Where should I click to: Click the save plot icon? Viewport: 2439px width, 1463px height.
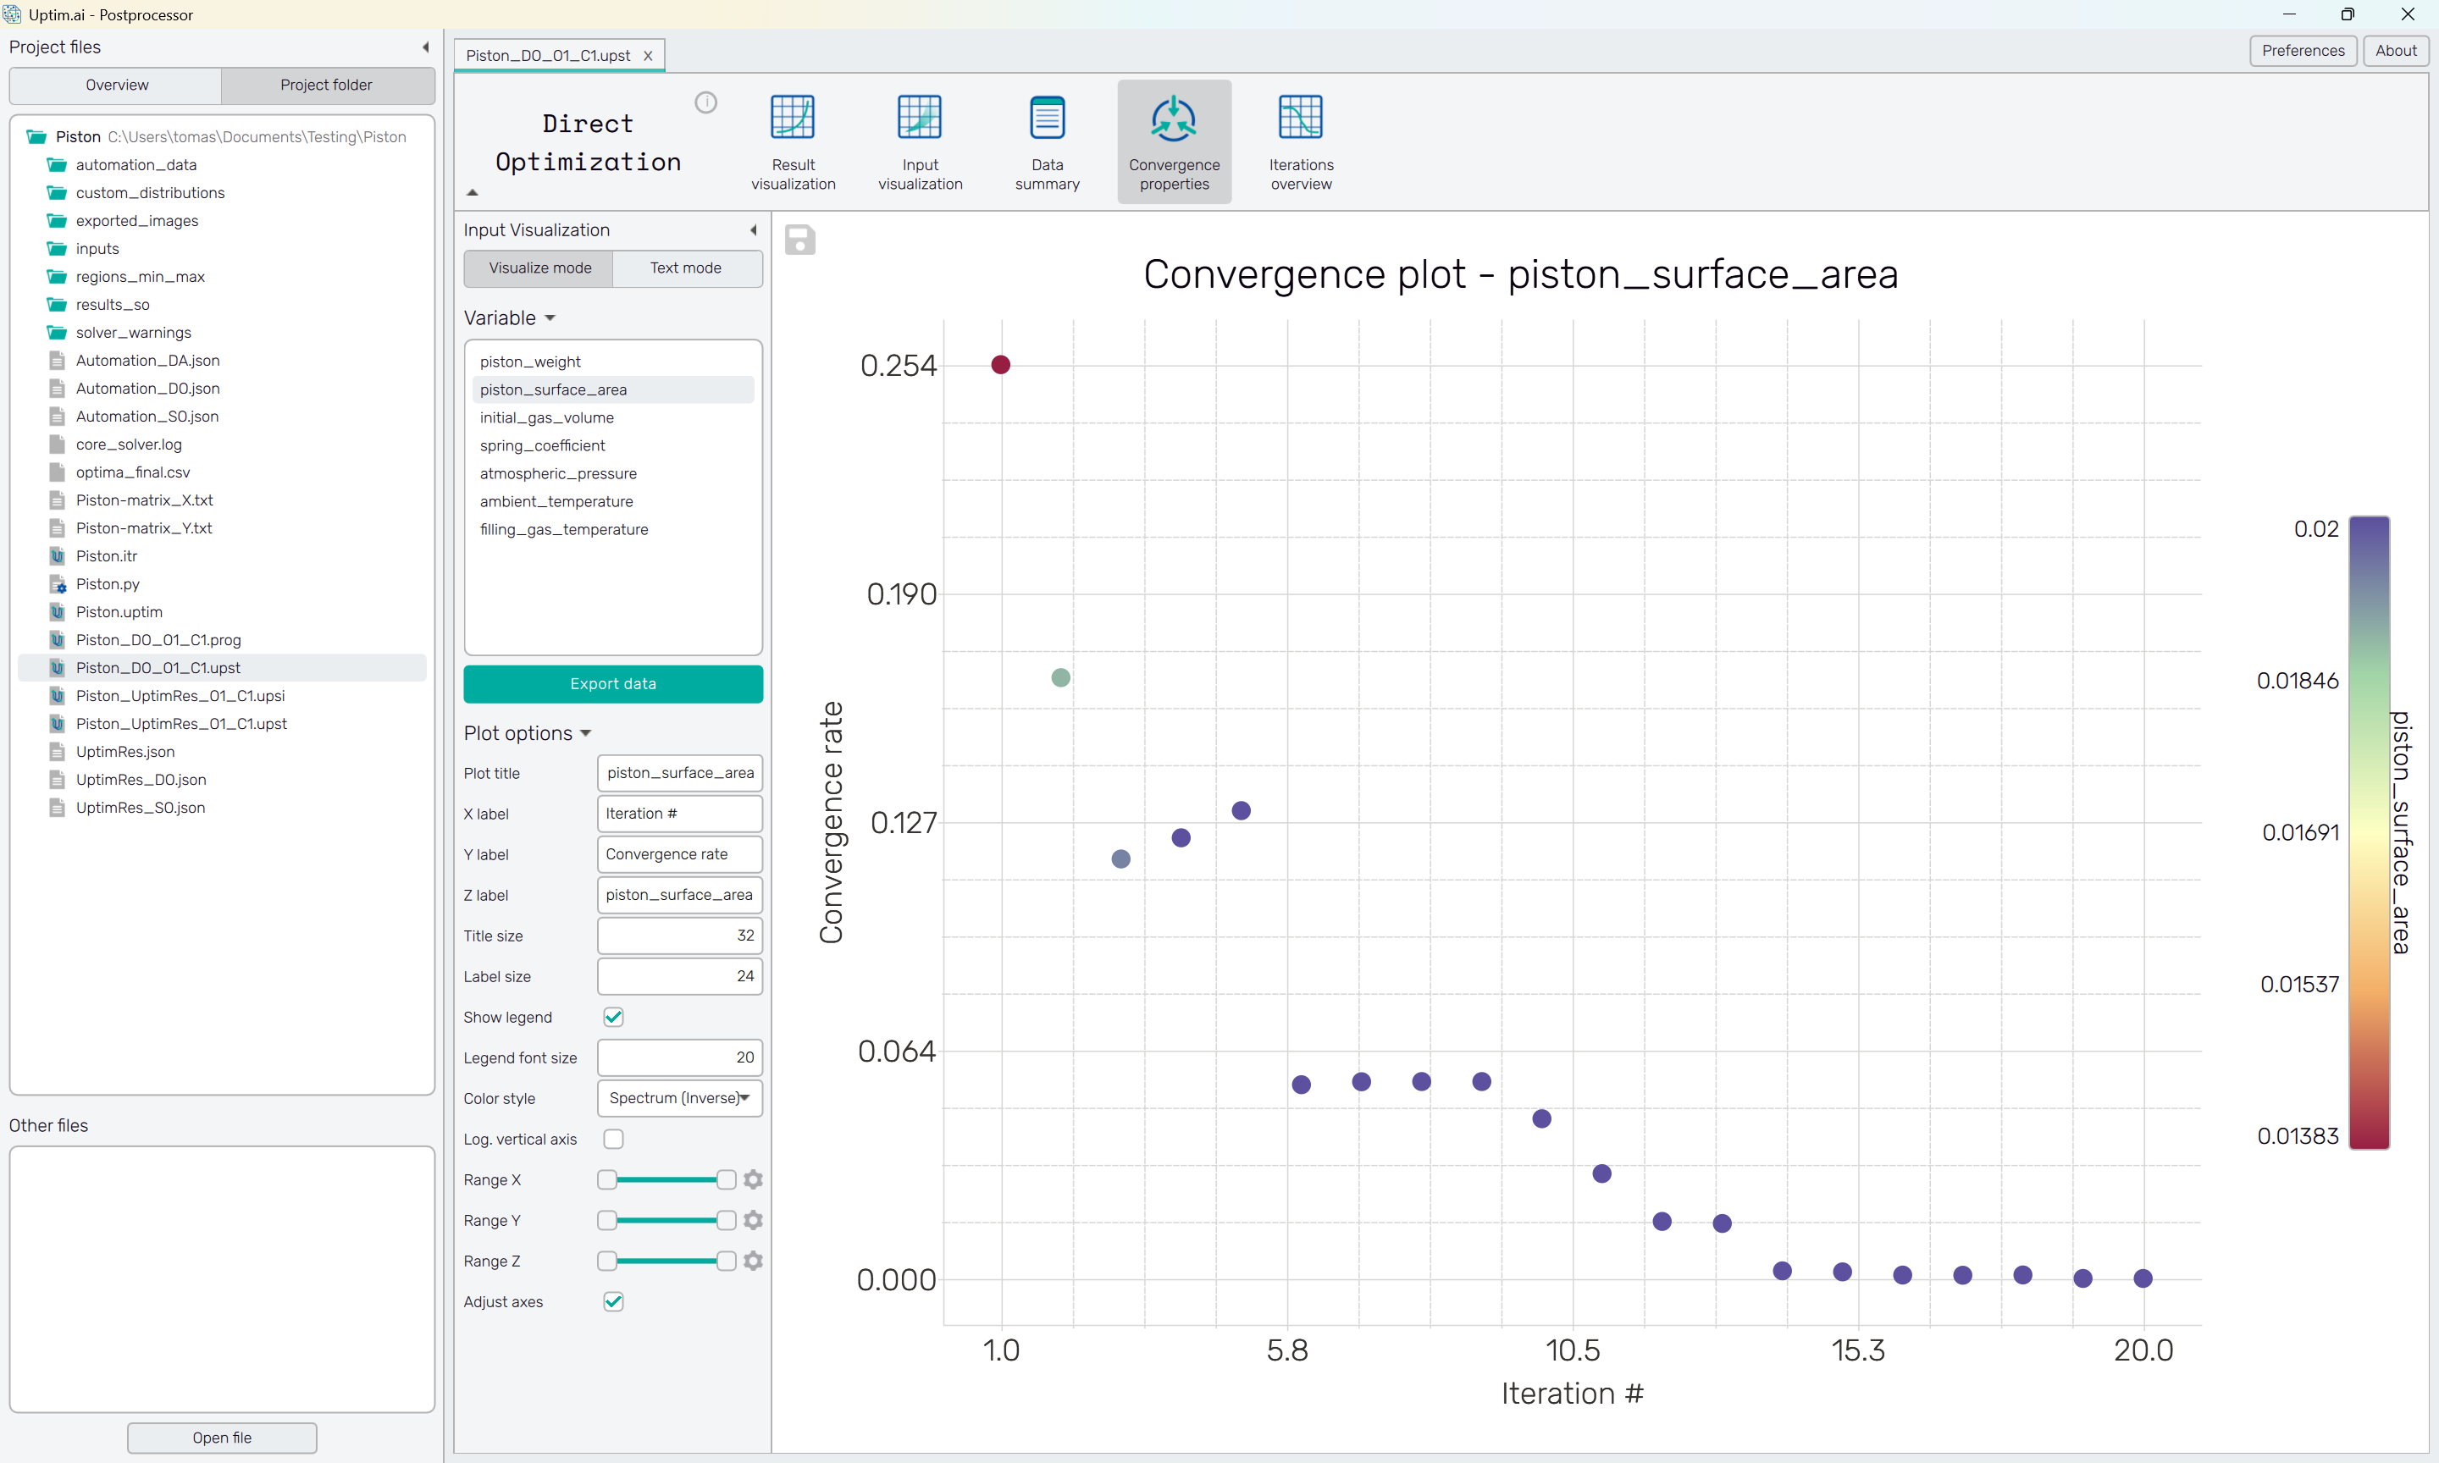(x=799, y=240)
